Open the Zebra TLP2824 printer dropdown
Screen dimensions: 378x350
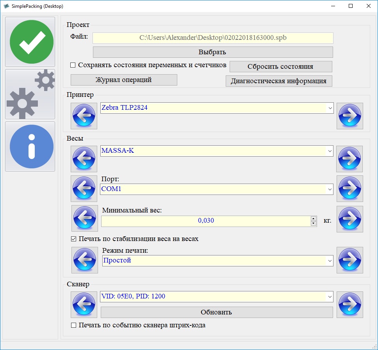click(x=217, y=108)
